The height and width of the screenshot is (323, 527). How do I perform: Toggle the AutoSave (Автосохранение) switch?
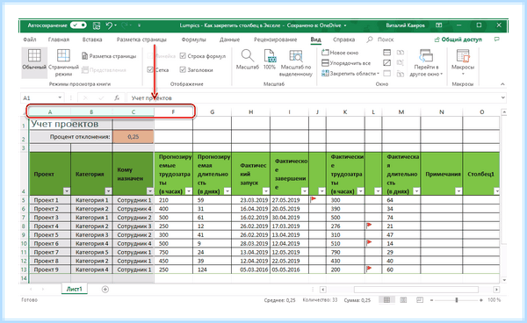coord(78,25)
